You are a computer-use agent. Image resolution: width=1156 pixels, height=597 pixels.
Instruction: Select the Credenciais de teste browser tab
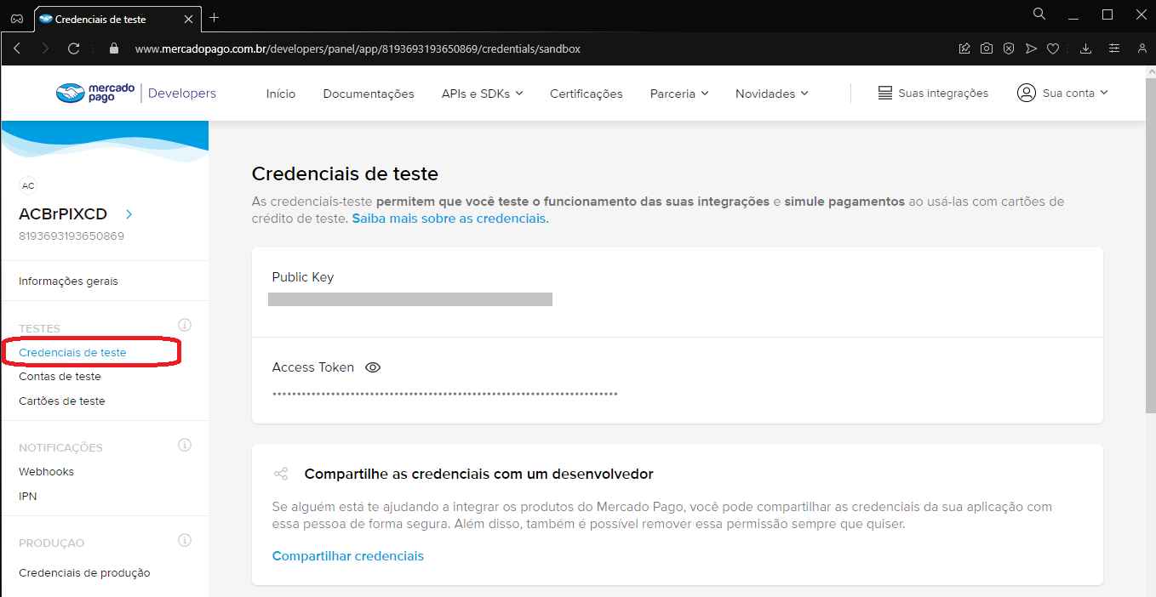116,19
